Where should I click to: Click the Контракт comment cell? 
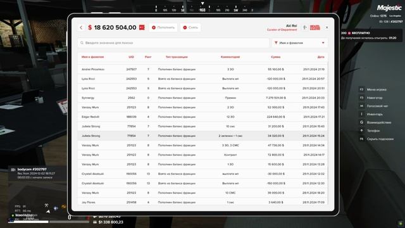click(x=230, y=155)
